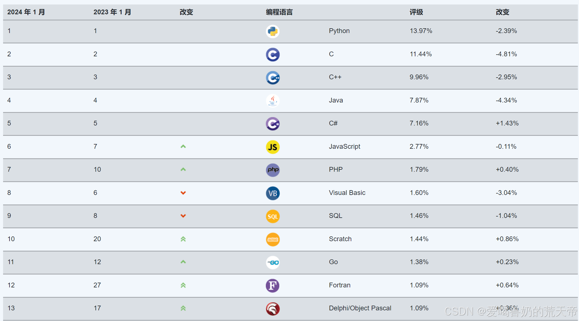Click the Delphi/Object Pascal language name
This screenshot has height=321, width=579.
click(360, 308)
